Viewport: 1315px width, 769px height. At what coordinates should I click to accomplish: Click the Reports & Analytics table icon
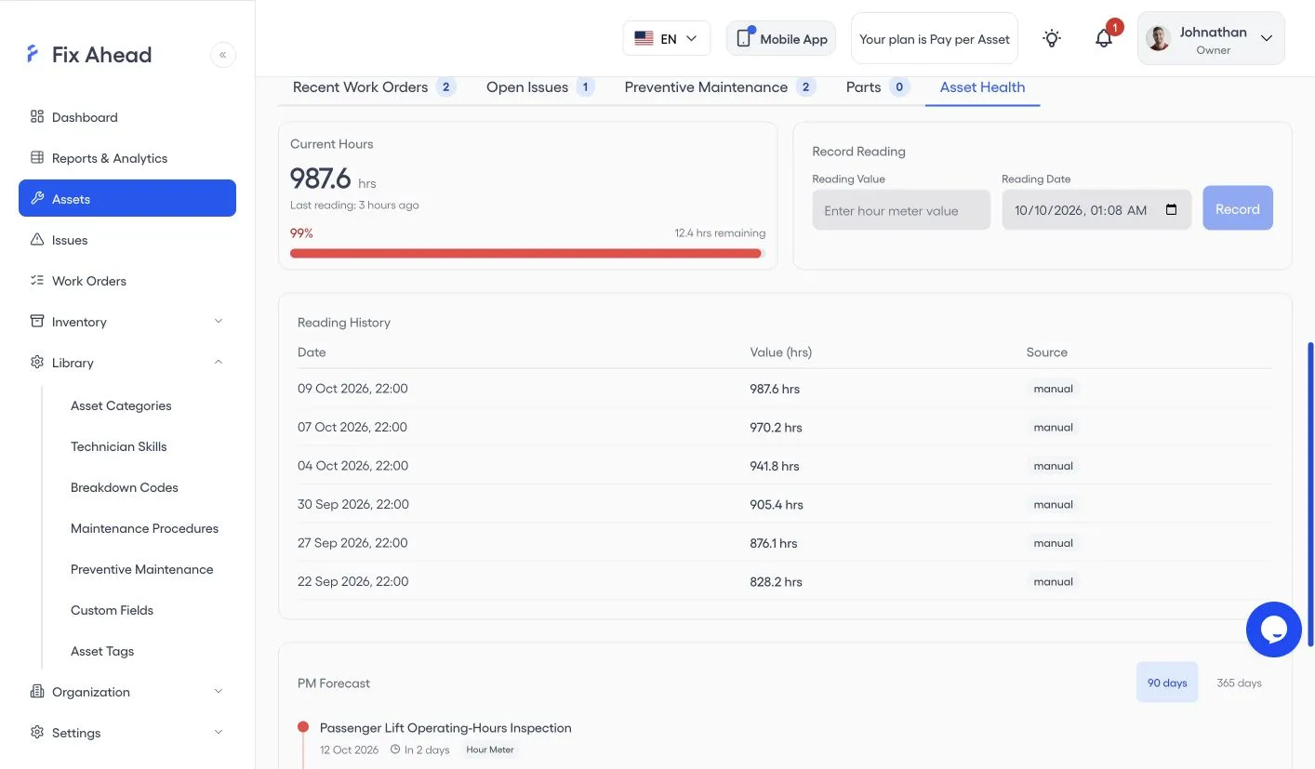click(x=37, y=158)
